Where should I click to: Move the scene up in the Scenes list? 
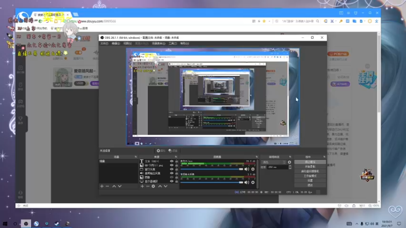click(114, 186)
